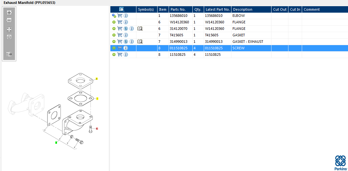
Task: Sort by Symbol(s) column header
Action: [x=147, y=9]
